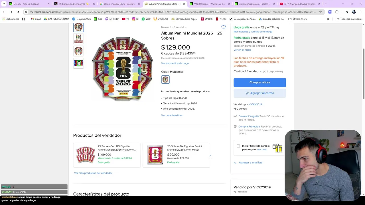Open the 25 Sobres Con 175 Figuritas card
Screen dimensions: 365x205
[107, 155]
